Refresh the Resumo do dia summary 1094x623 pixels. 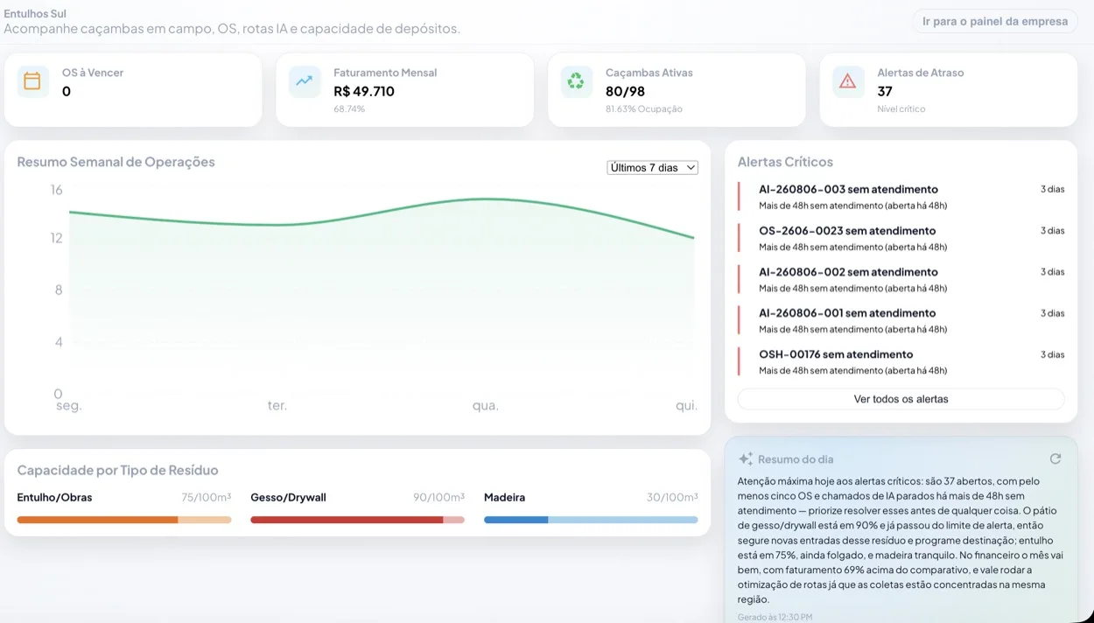[1055, 458]
